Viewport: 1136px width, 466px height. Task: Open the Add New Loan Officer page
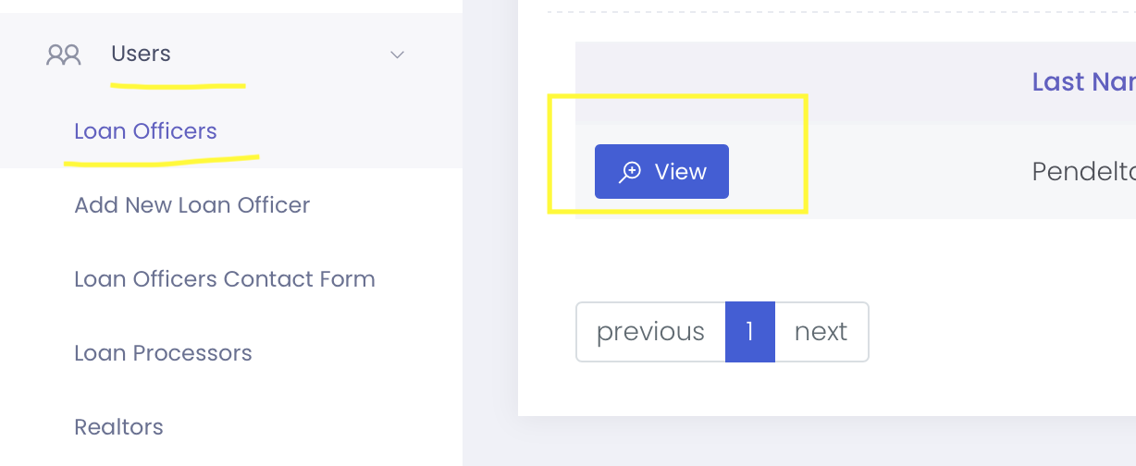(x=191, y=205)
